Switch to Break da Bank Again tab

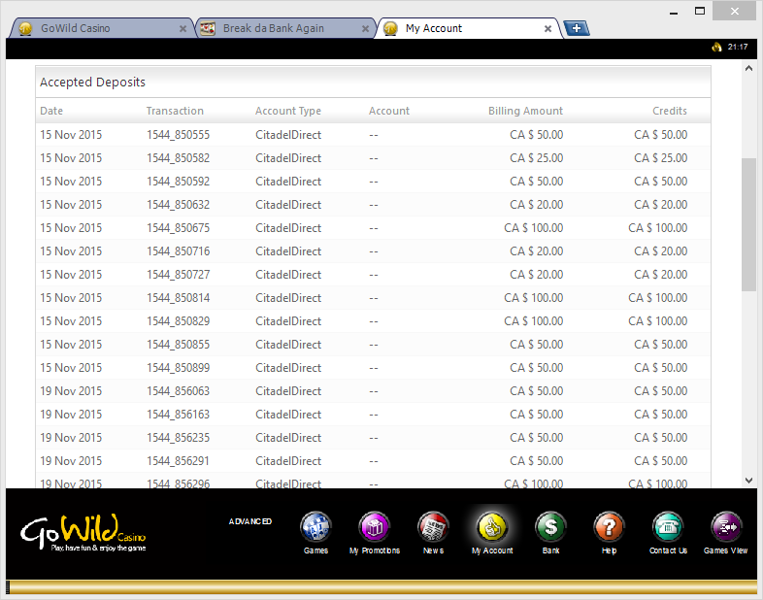284,28
